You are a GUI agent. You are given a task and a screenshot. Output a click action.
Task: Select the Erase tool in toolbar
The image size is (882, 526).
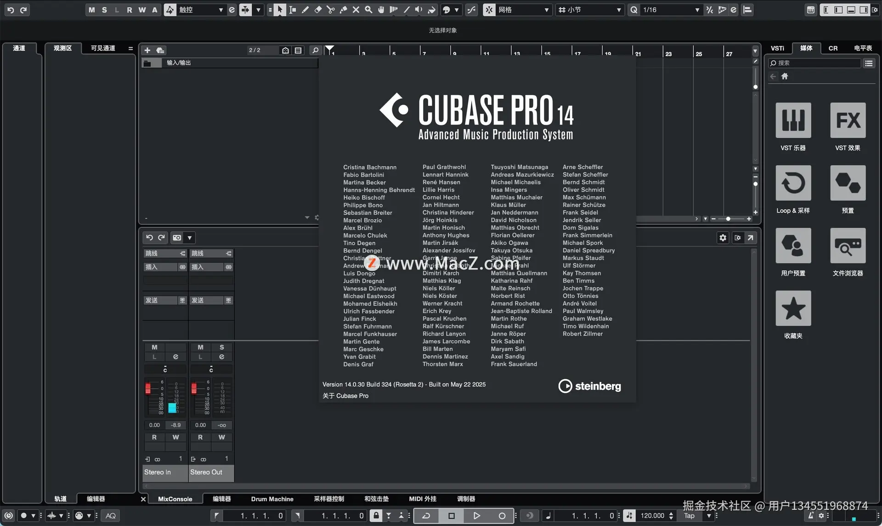[x=318, y=10]
